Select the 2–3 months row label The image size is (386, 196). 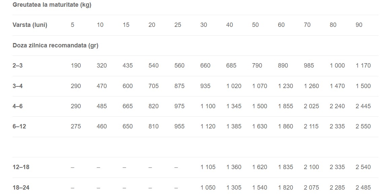pyautogui.click(x=17, y=66)
